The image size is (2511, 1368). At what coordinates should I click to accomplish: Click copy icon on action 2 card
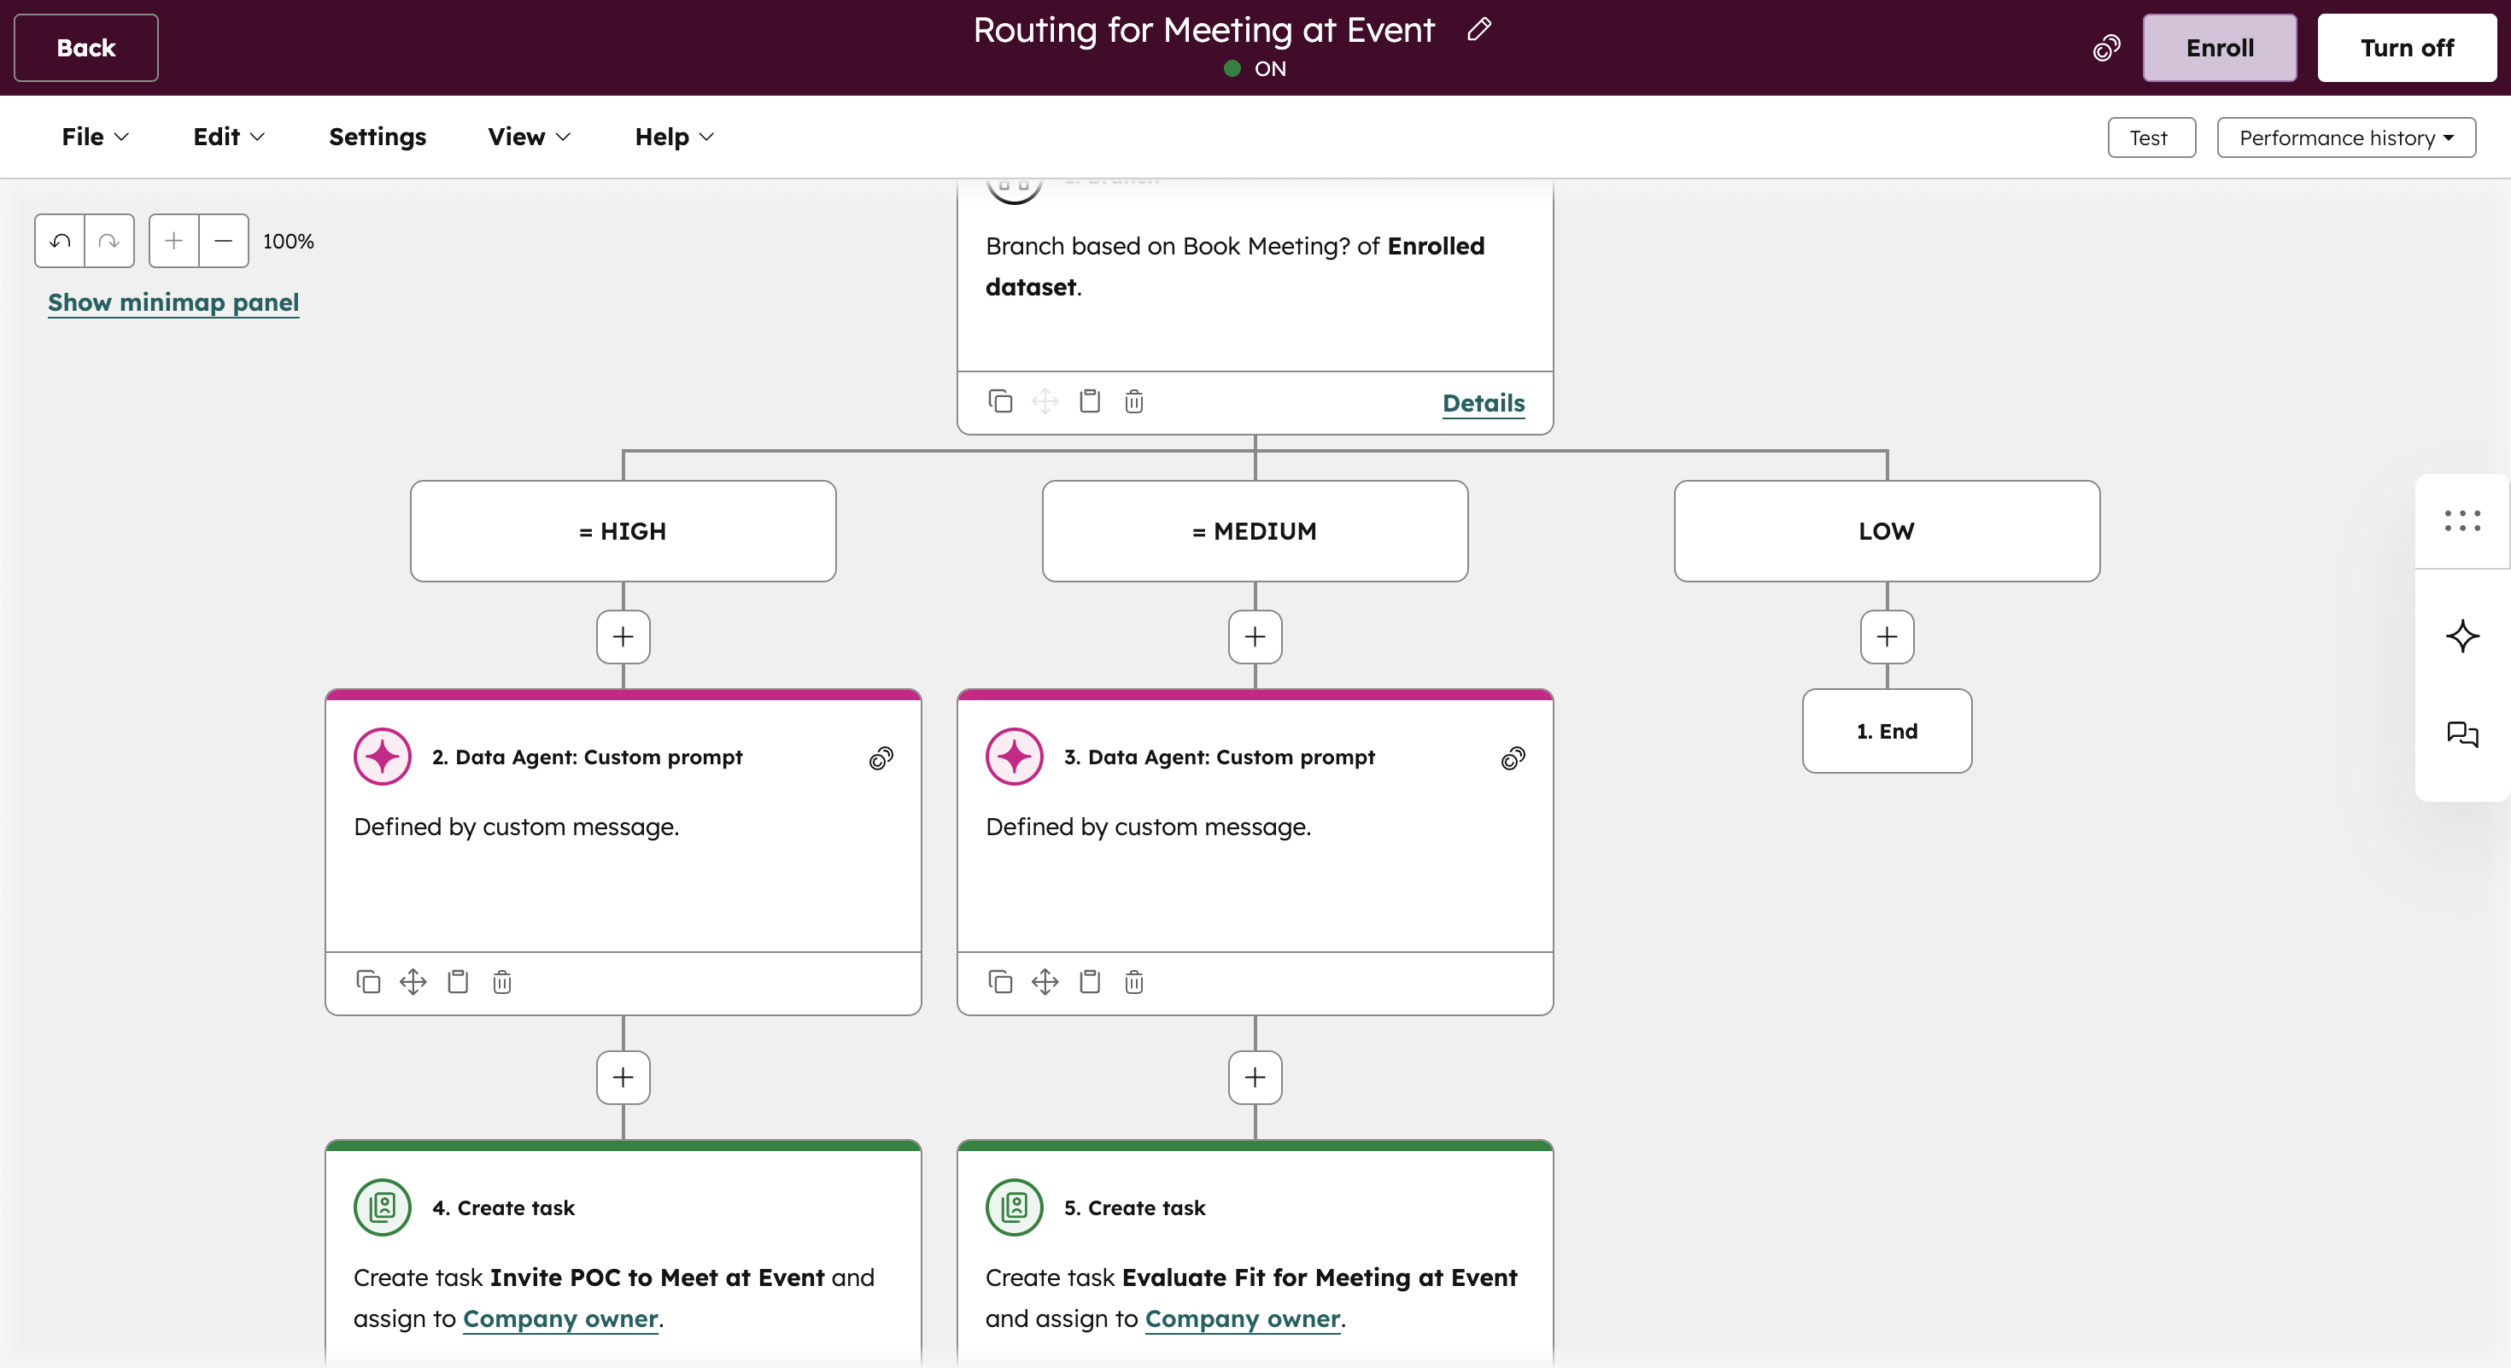[367, 981]
